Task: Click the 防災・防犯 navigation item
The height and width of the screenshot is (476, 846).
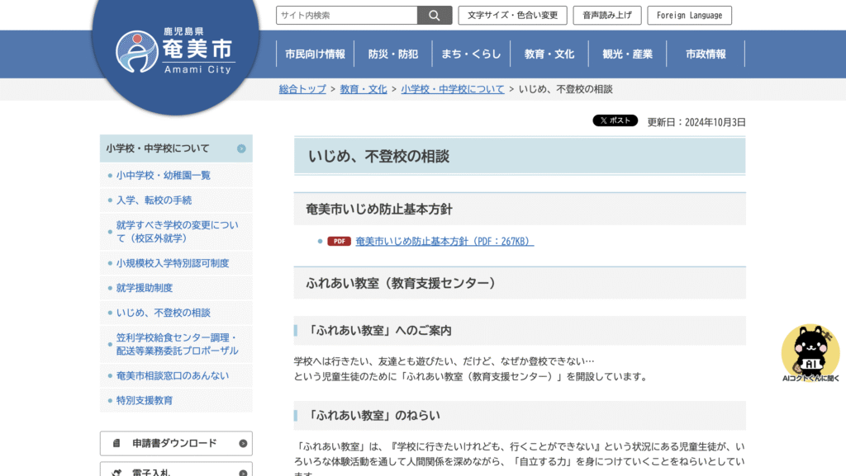Action: tap(392, 54)
